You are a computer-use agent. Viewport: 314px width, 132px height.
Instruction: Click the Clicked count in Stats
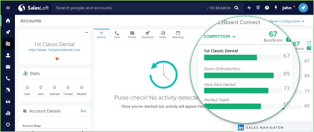68,87
